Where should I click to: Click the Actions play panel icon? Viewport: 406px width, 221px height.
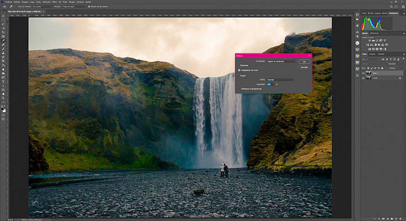pos(357,19)
